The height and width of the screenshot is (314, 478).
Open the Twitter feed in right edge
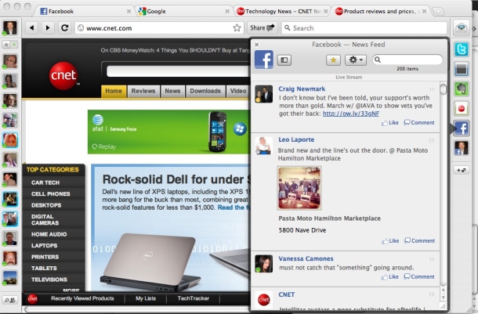462,49
